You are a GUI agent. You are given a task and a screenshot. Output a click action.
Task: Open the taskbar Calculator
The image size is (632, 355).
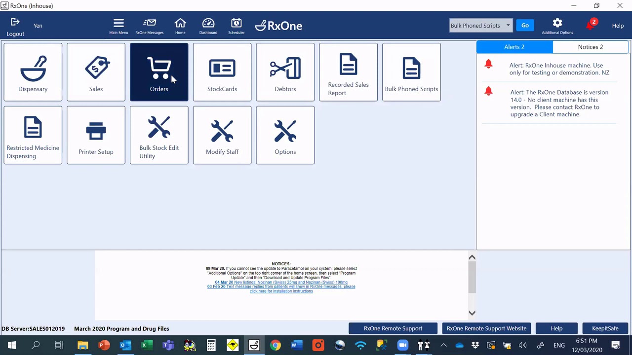pos(211,345)
